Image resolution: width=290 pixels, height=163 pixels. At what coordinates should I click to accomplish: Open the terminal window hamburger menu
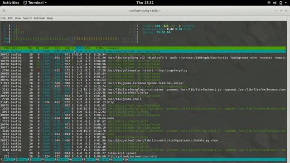point(4,11)
